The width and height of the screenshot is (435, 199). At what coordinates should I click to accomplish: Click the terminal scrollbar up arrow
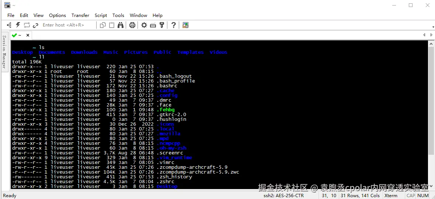(x=431, y=43)
